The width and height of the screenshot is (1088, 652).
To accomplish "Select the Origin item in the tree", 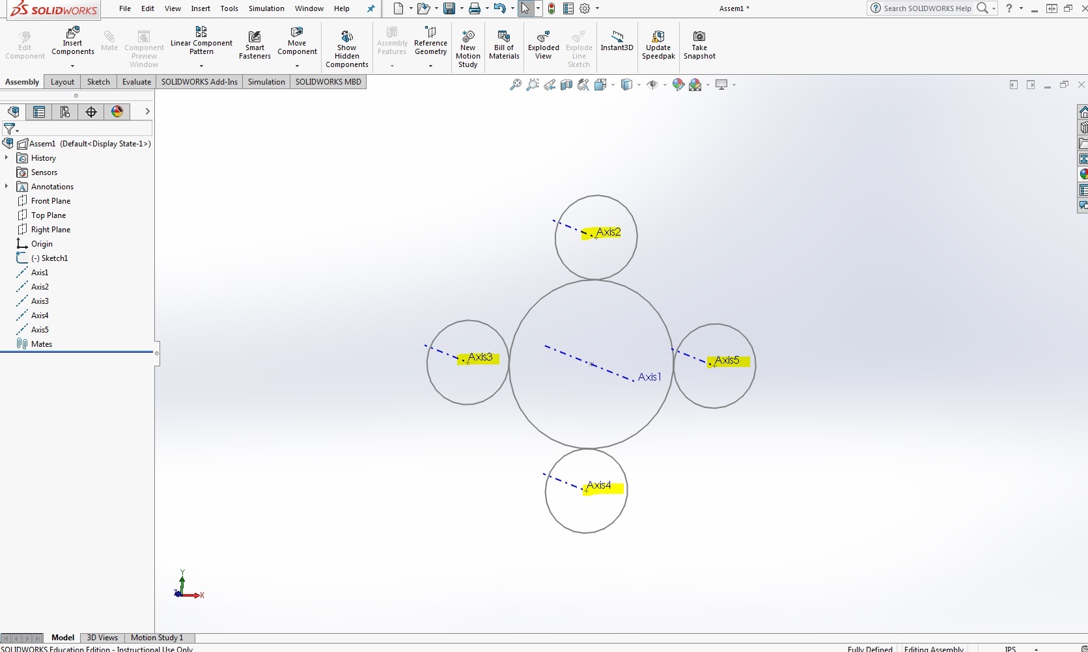I will [x=42, y=243].
